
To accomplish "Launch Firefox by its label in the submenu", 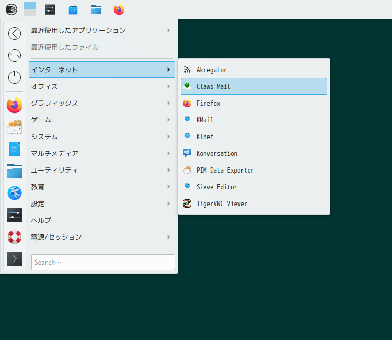I will point(208,103).
